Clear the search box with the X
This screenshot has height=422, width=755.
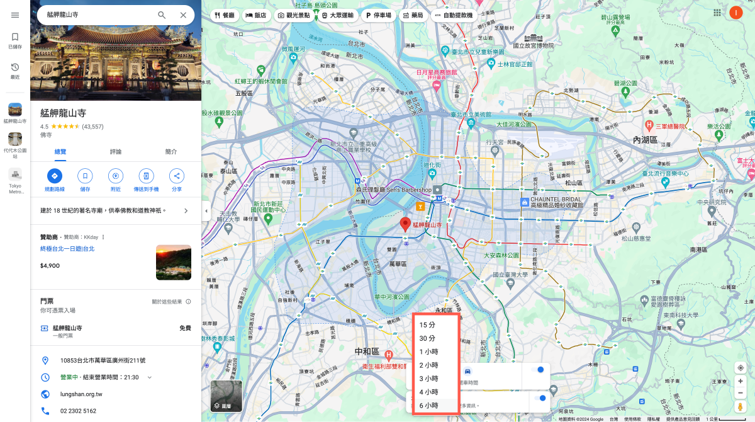point(183,15)
